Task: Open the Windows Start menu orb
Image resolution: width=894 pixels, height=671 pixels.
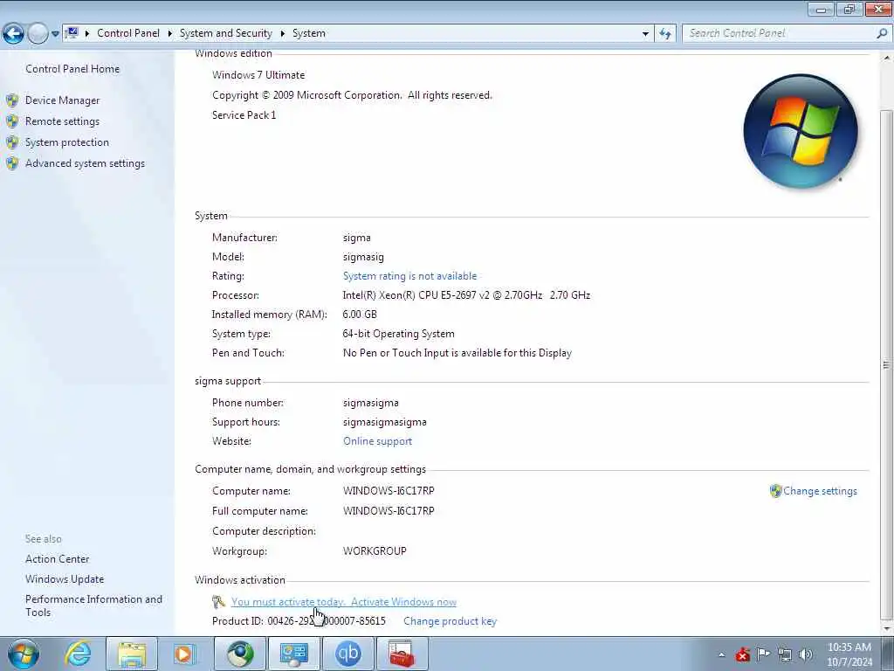Action: click(x=24, y=654)
